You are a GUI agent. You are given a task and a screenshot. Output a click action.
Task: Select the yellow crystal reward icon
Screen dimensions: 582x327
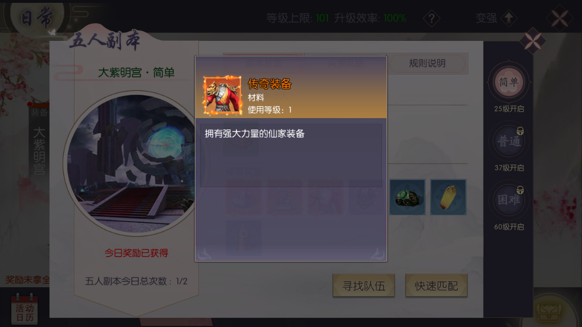[x=448, y=197]
